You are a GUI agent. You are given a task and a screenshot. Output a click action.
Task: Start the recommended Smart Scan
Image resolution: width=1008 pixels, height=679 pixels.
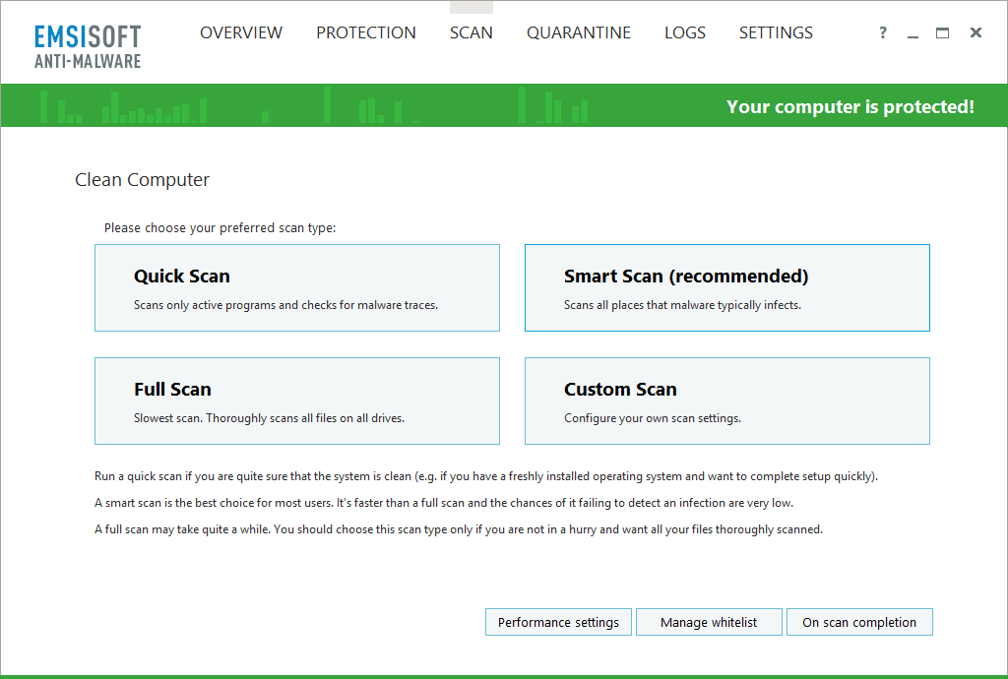(x=726, y=287)
